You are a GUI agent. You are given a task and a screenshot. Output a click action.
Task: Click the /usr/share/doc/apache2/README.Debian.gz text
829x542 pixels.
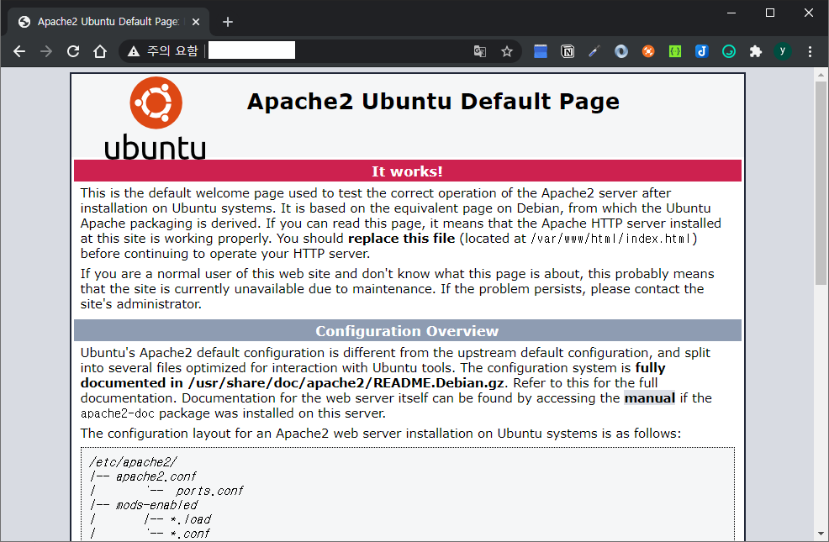pyautogui.click(x=346, y=383)
